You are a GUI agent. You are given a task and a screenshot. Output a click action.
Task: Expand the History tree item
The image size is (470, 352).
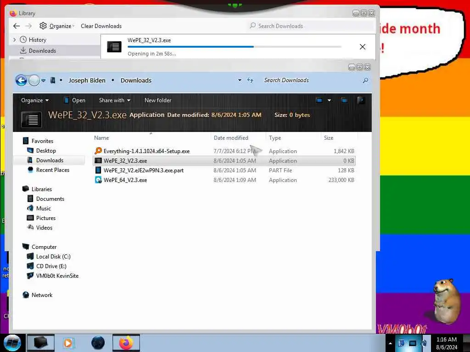[14, 39]
